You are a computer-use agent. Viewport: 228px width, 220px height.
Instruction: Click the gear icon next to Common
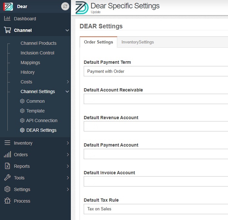22,101
